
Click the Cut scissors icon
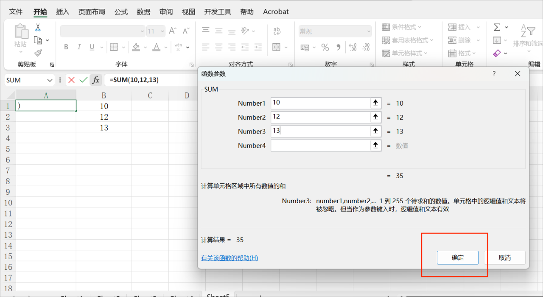coord(38,28)
